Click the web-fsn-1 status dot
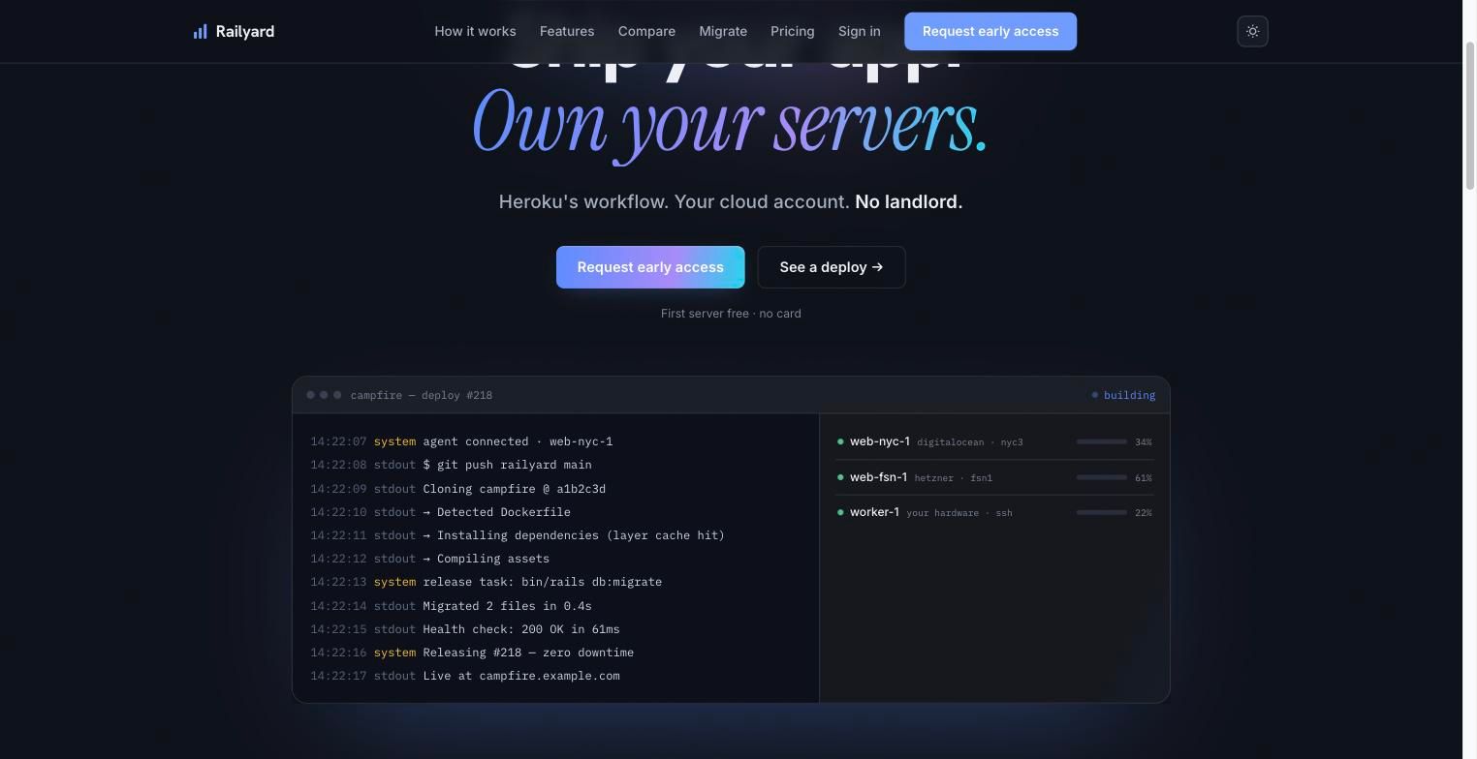Screen dimensions: 1477x759 (x=840, y=477)
